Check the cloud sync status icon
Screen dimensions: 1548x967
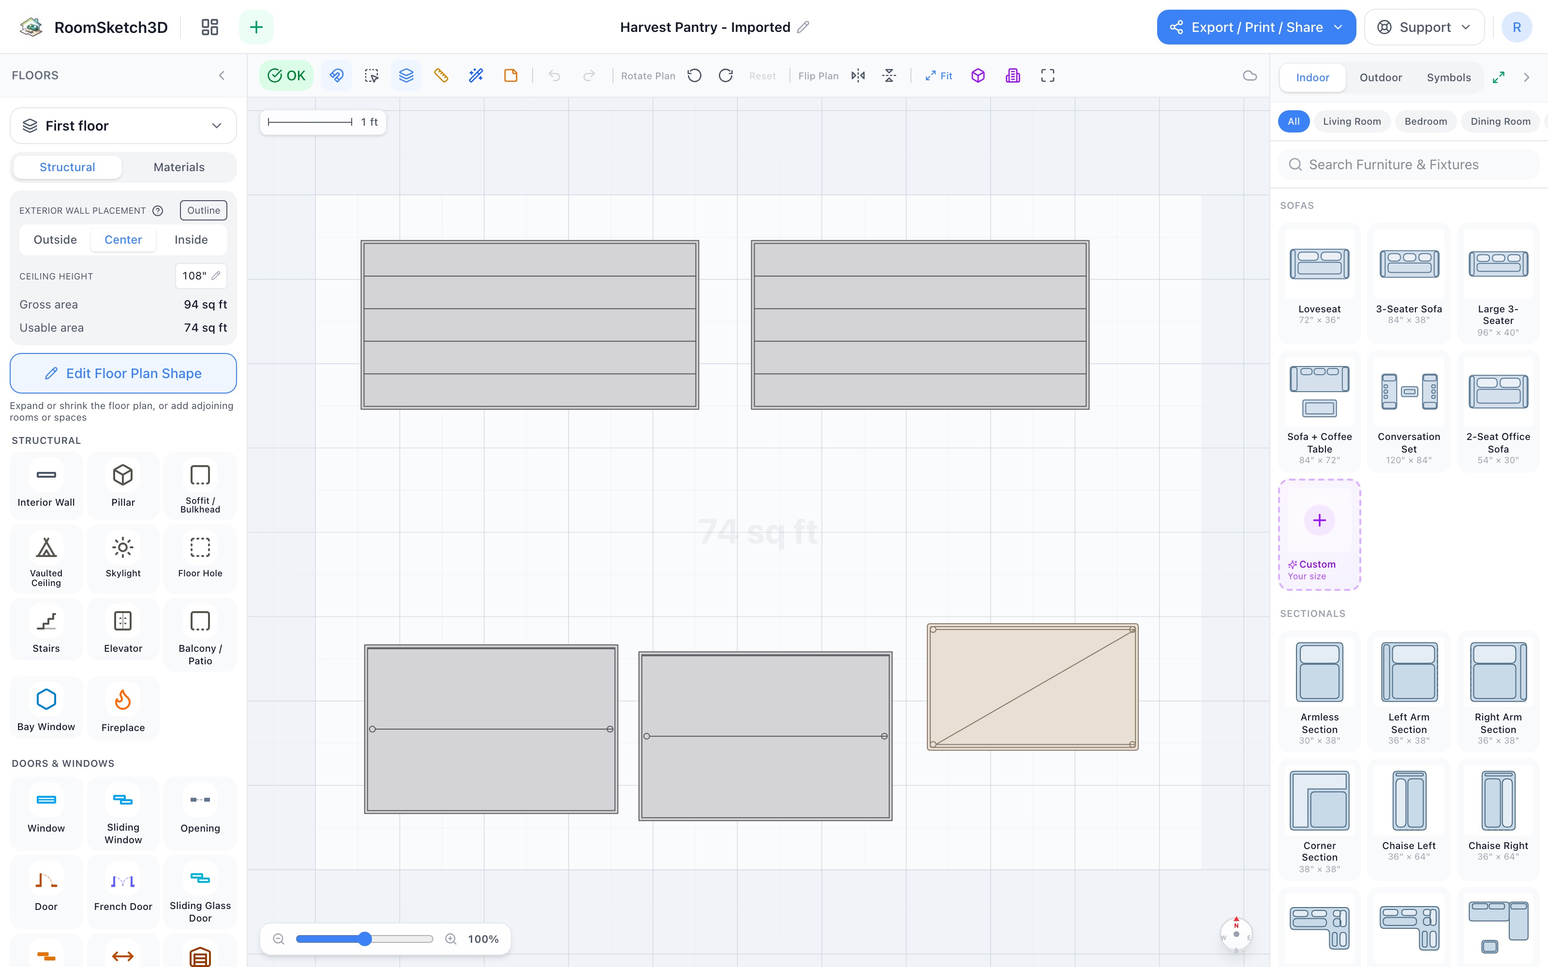tap(1250, 75)
